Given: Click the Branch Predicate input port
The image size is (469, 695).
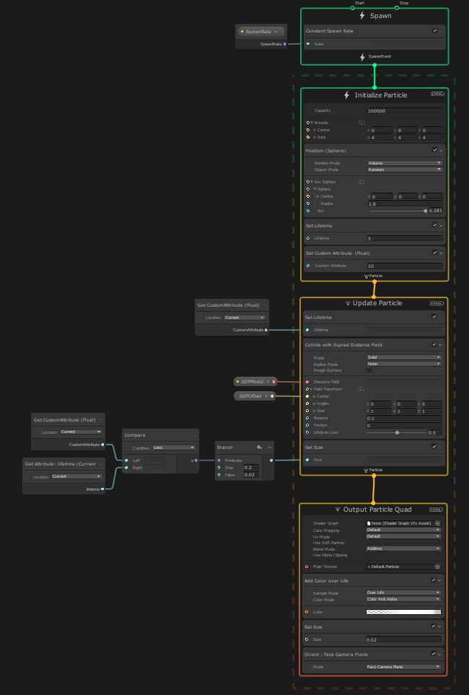Looking at the screenshot, I should pos(219,460).
